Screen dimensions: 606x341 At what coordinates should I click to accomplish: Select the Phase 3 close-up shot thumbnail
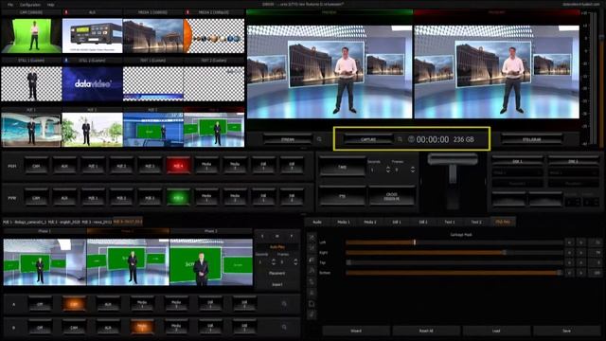click(211, 262)
